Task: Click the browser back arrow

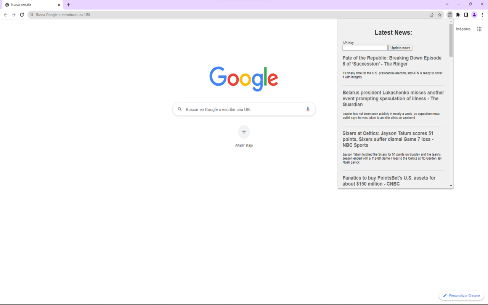Action: (5, 15)
